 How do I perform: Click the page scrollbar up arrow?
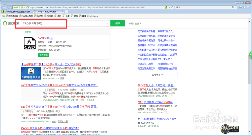tap(249, 22)
